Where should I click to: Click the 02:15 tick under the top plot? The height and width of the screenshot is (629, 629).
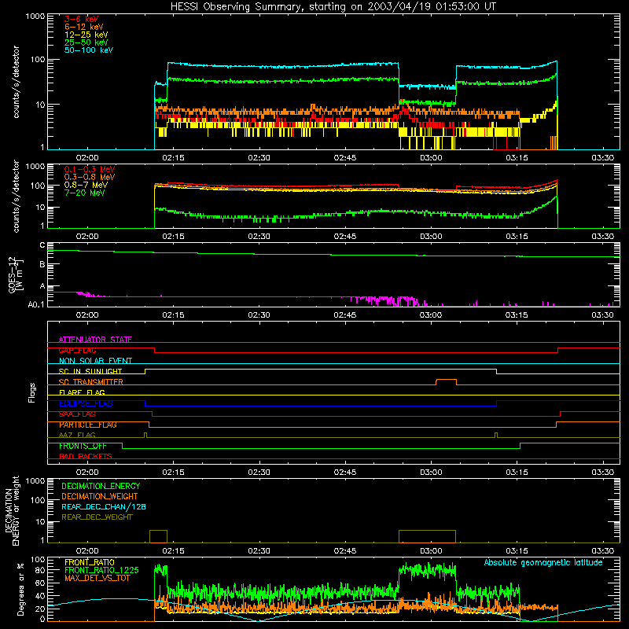[x=173, y=158]
